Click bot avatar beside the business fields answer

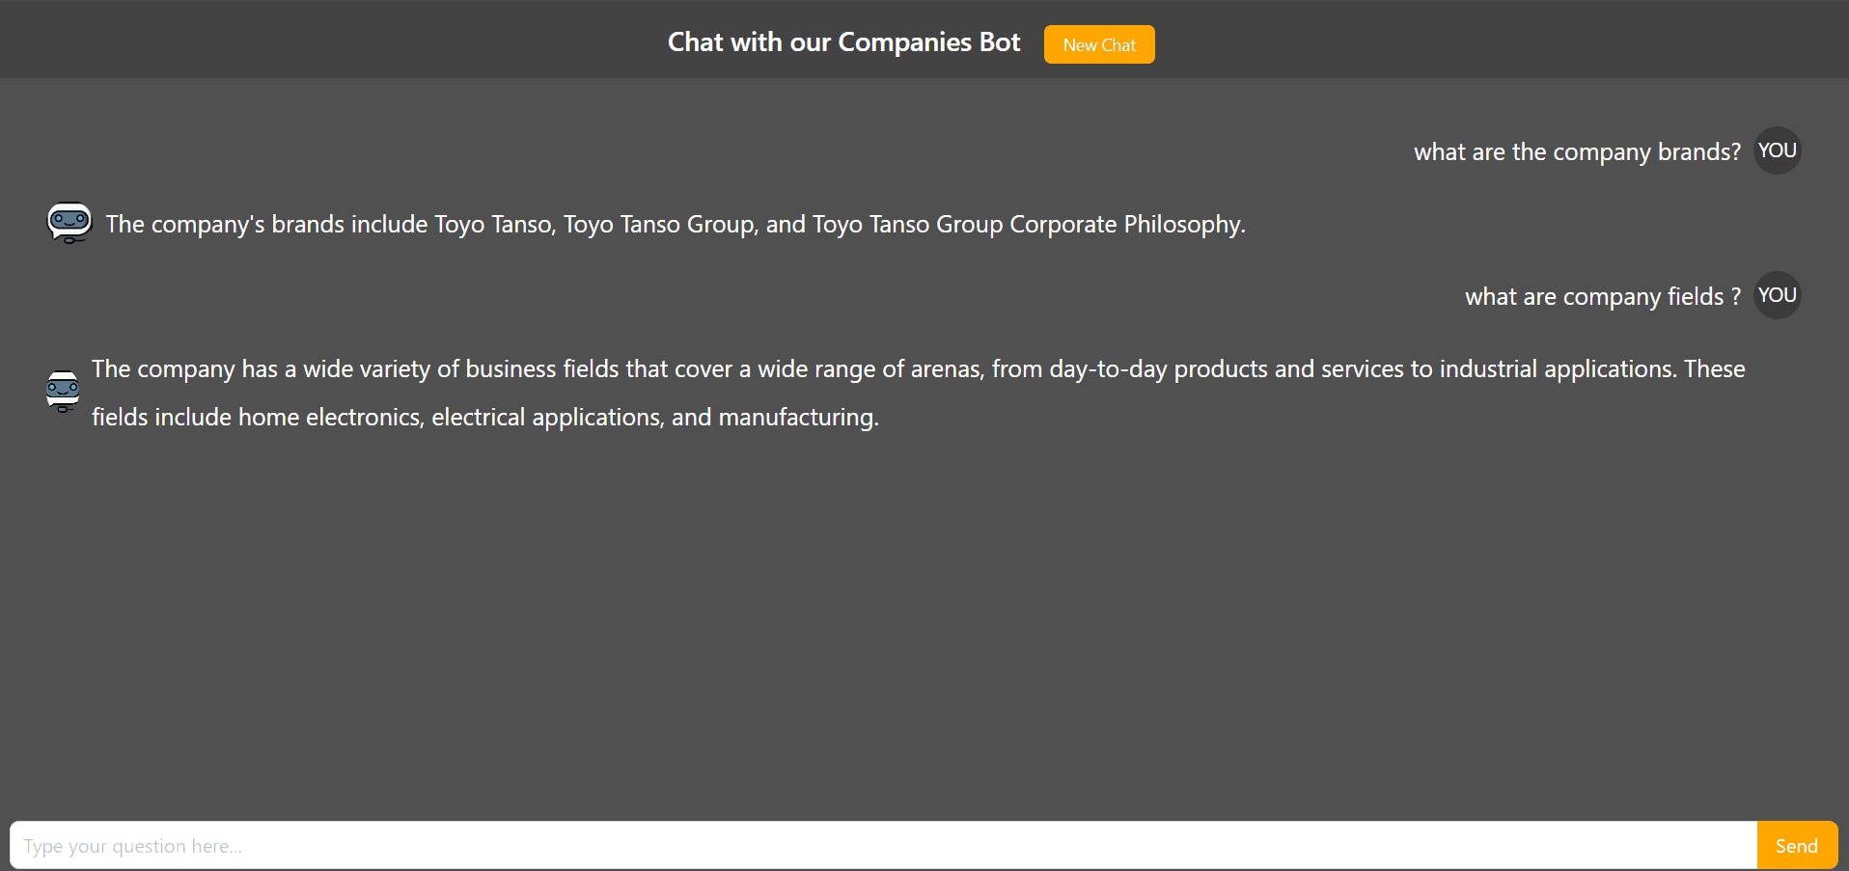[63, 392]
